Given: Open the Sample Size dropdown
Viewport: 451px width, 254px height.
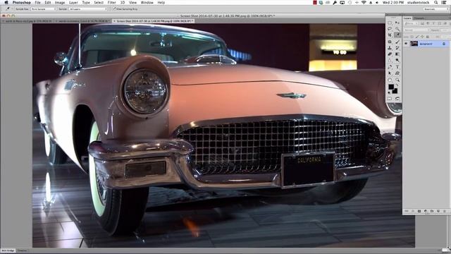Looking at the screenshot, I should [43, 9].
